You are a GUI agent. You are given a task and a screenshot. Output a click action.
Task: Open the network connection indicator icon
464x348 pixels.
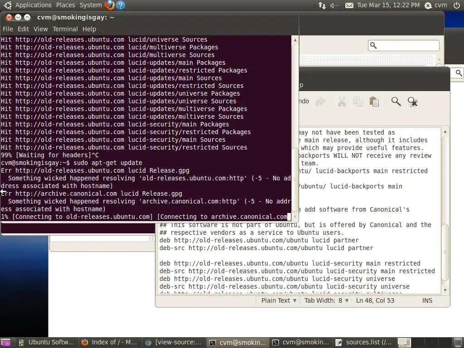pyautogui.click(x=322, y=5)
